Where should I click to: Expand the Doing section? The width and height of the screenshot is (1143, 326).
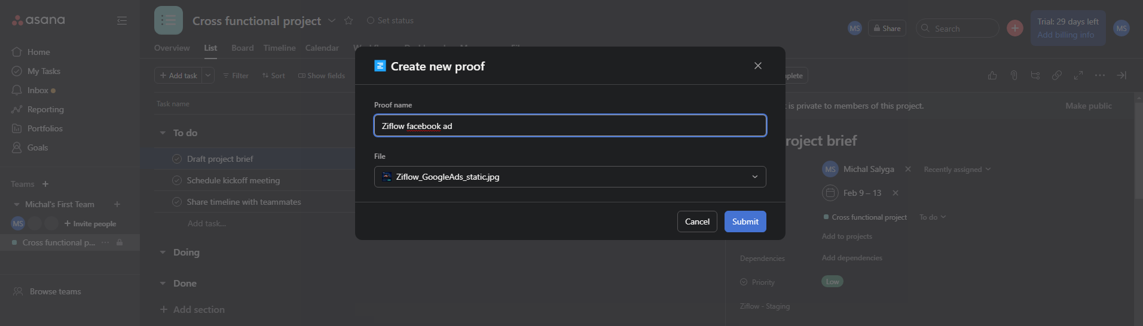[x=163, y=253]
